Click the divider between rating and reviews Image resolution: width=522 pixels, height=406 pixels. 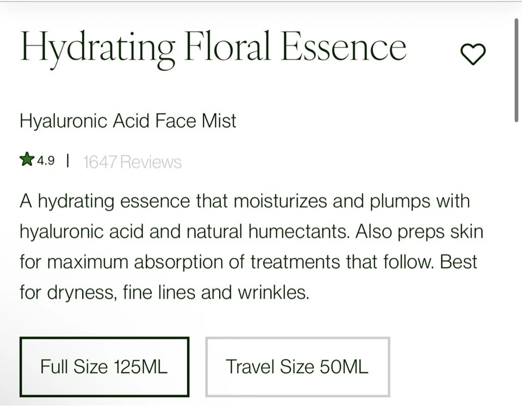[x=67, y=161]
